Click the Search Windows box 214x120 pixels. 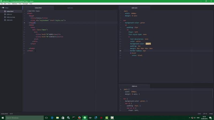coord(24,118)
